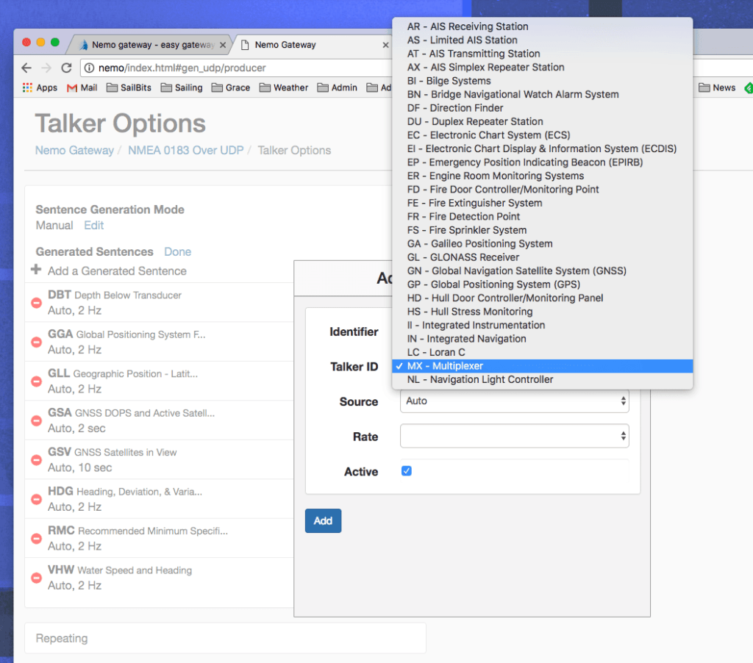The height and width of the screenshot is (663, 753).
Task: Choose II - Integrated Instrumentation
Action: pyautogui.click(x=542, y=325)
